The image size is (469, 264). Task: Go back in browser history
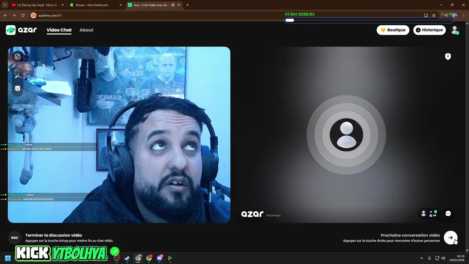pos(5,15)
